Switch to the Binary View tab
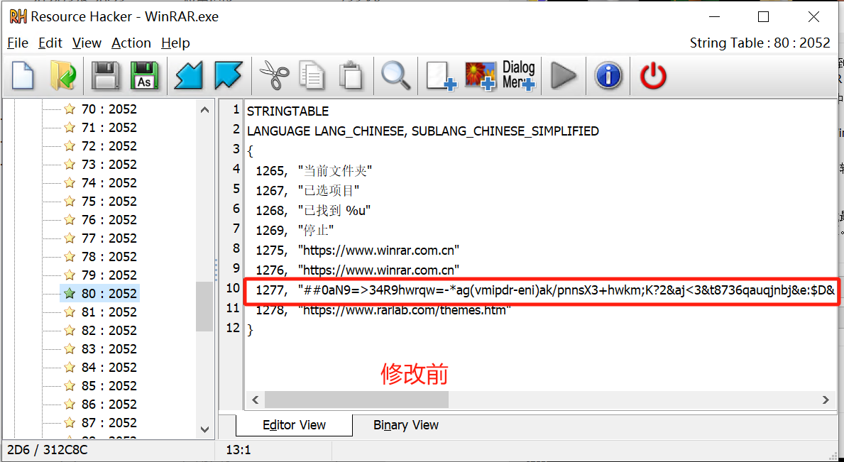Screen dimensions: 844x462 (406, 425)
